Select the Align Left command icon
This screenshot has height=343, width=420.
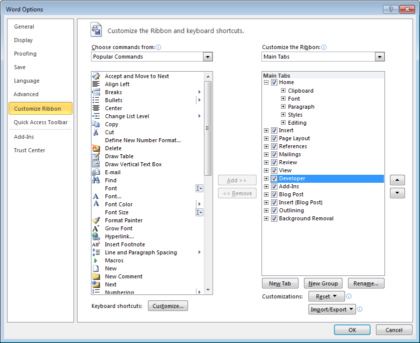pos(96,84)
